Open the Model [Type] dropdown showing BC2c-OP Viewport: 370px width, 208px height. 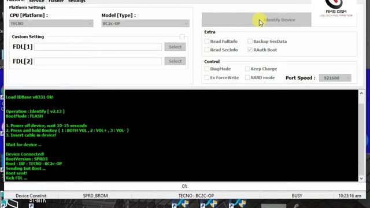coord(145,23)
